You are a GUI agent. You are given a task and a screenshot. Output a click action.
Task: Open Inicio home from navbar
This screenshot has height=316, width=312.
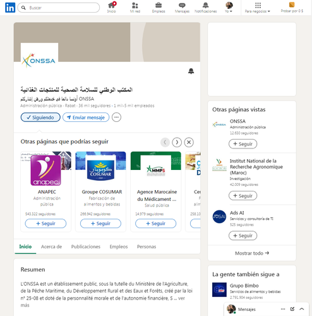tap(111, 8)
